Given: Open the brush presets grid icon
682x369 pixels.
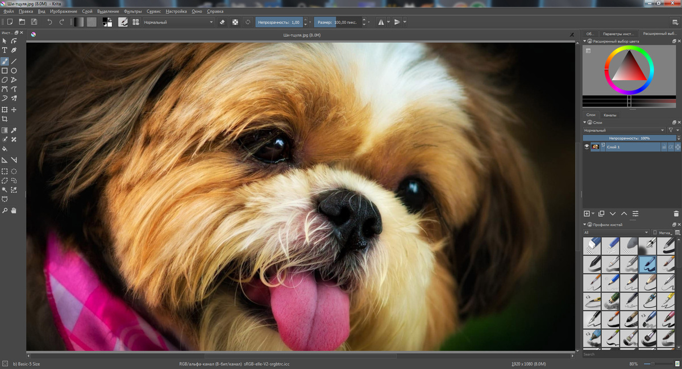Looking at the screenshot, I should point(136,22).
